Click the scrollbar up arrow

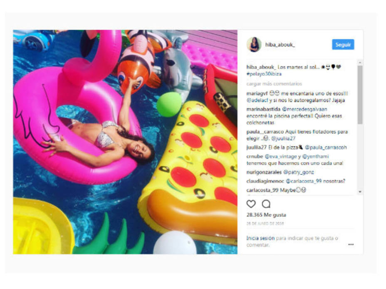point(360,63)
